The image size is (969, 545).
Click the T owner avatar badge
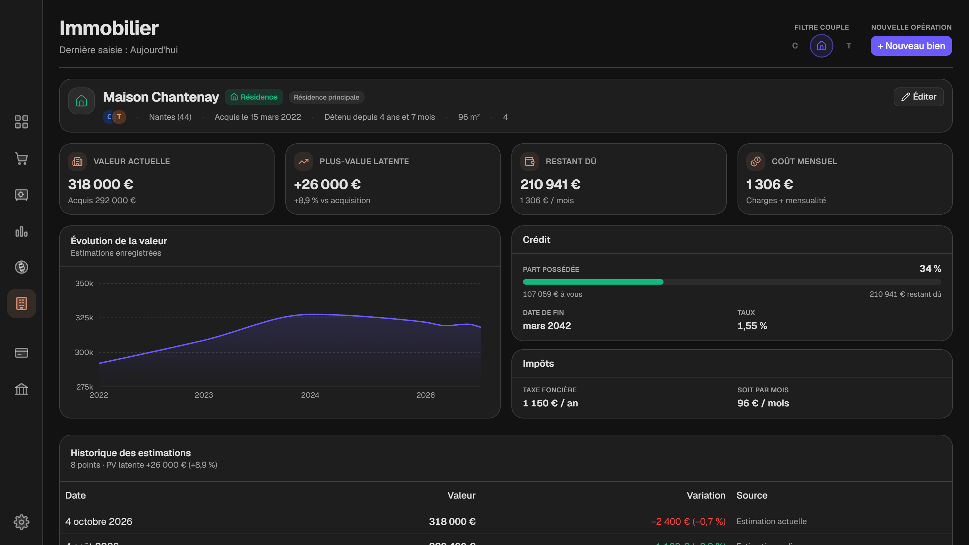click(x=119, y=117)
